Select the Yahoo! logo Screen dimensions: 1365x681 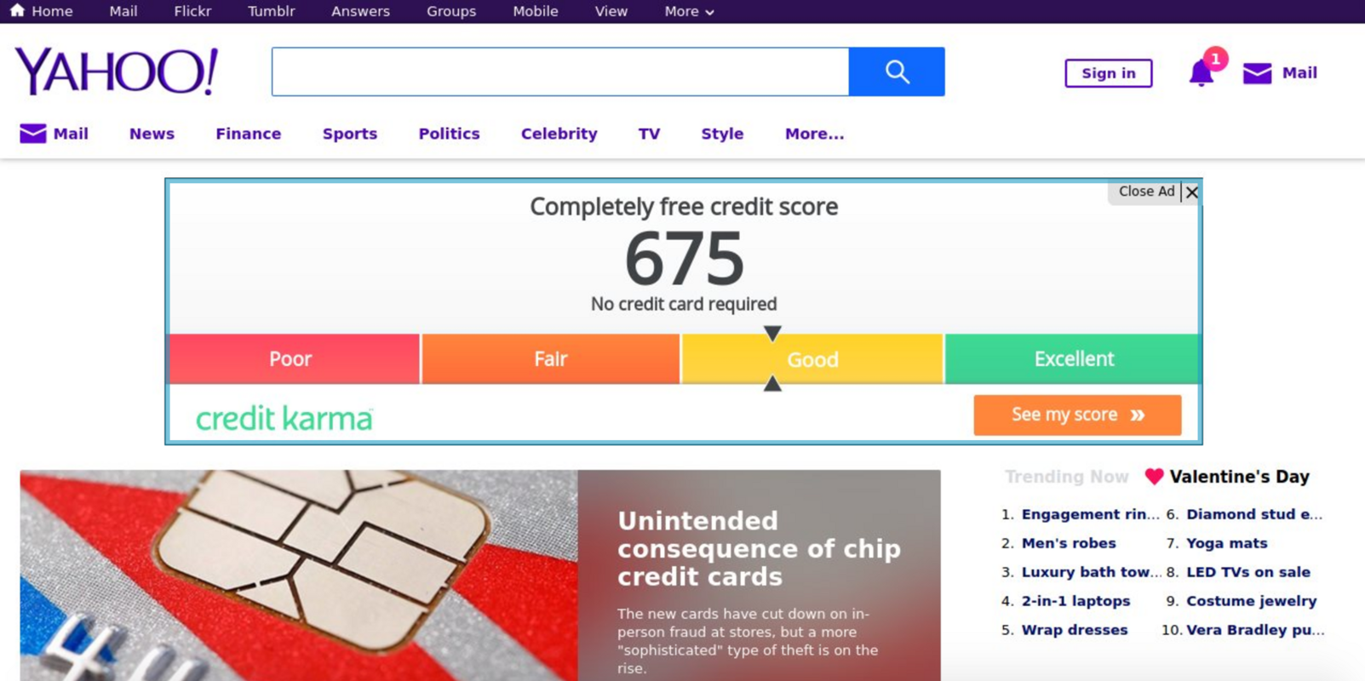[x=116, y=71]
